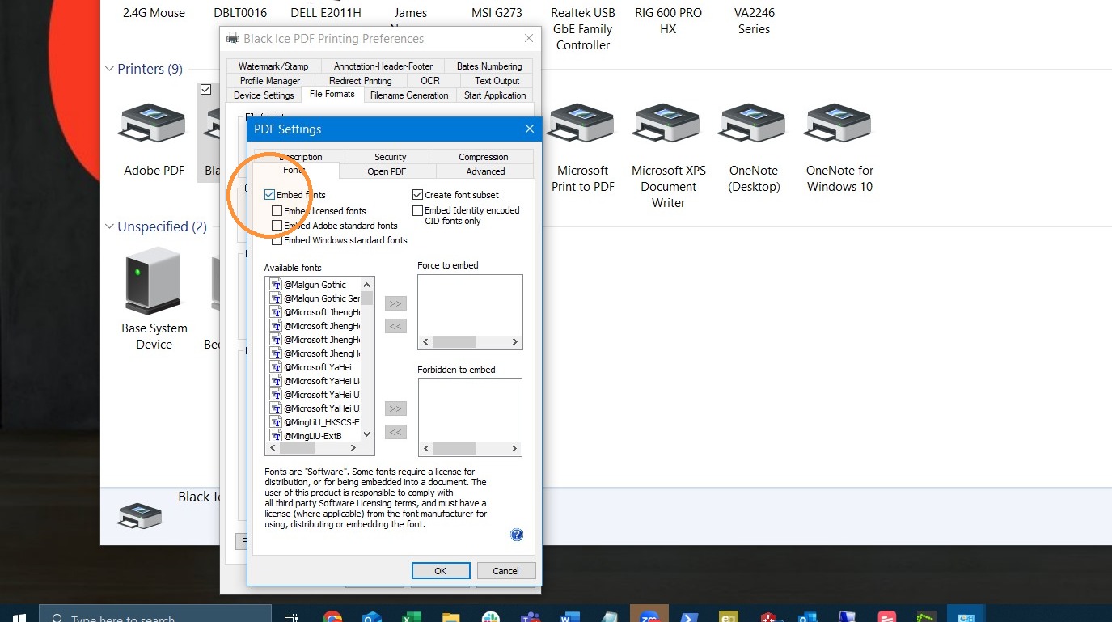The height and width of the screenshot is (622, 1112).
Task: Enable Embed Adobe standard fonts
Action: [277, 226]
